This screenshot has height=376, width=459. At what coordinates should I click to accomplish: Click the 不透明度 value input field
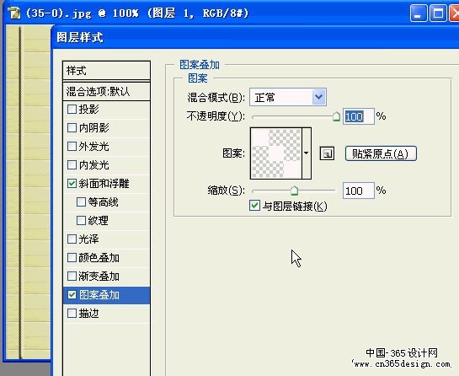[x=359, y=116]
